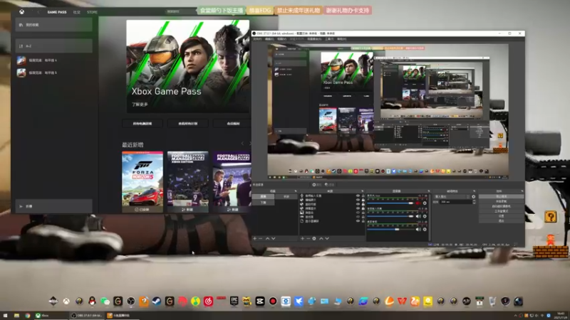Open the A-Z sort option in Xbox sidebar
The height and width of the screenshot is (320, 570).
54,46
